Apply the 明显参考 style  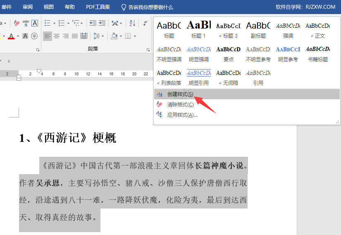[288, 54]
